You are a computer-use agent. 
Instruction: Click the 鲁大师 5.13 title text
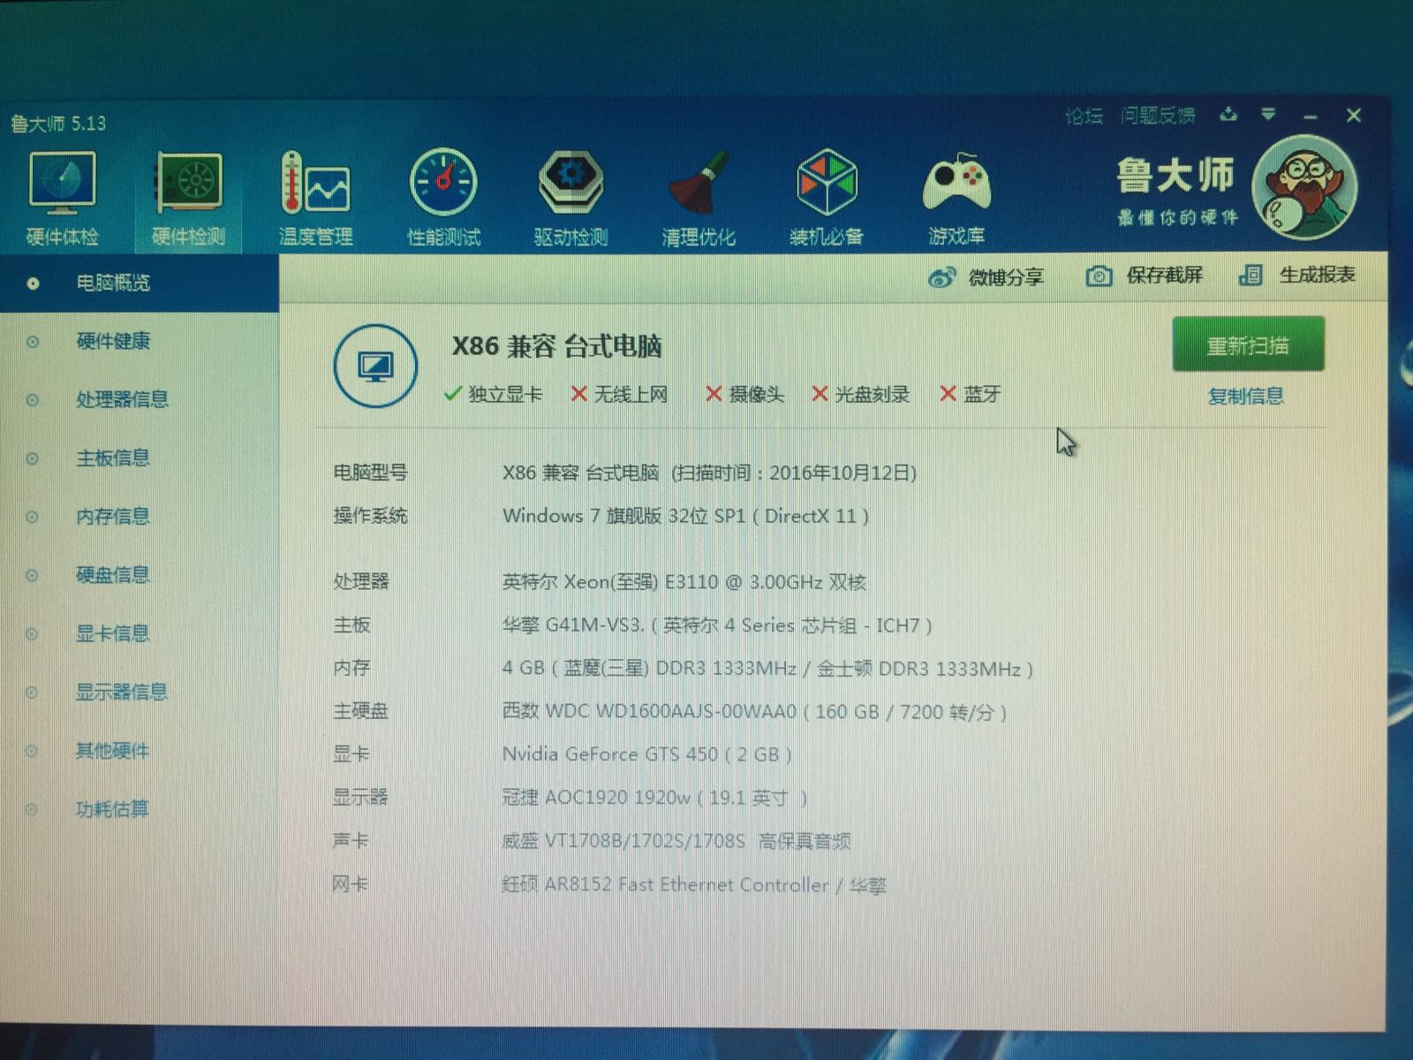pyautogui.click(x=58, y=124)
